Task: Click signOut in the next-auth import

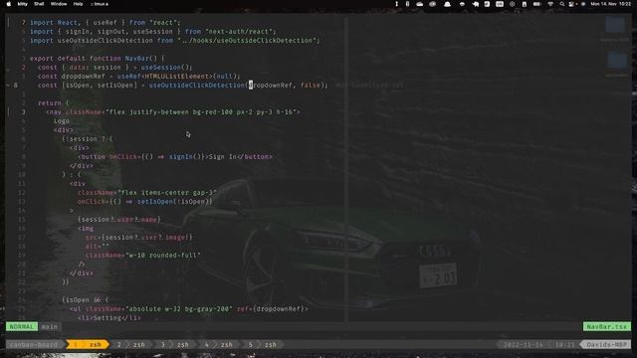Action: point(110,32)
